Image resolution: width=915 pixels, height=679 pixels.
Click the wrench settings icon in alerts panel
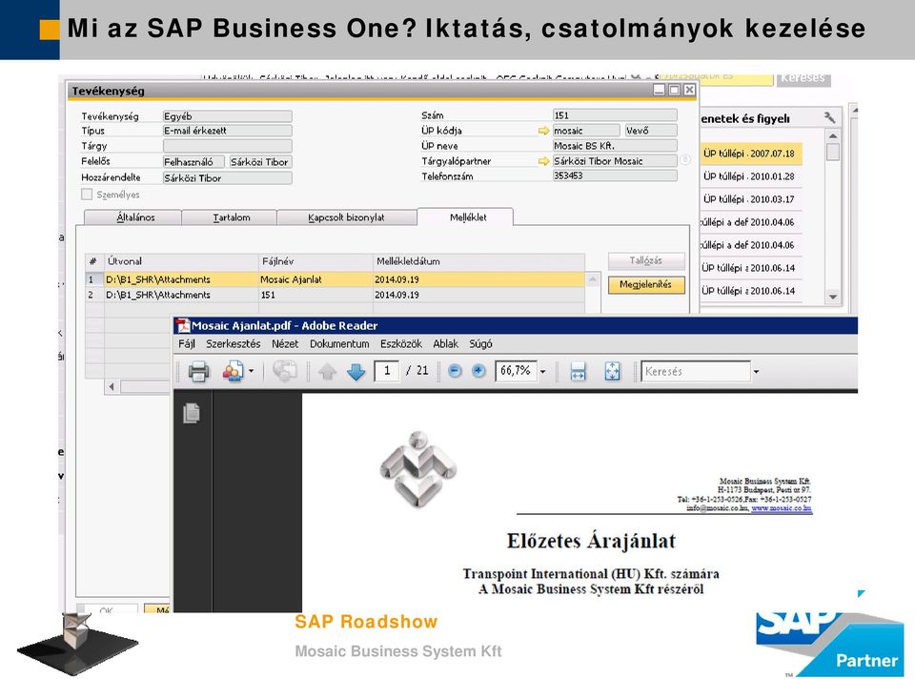830,117
